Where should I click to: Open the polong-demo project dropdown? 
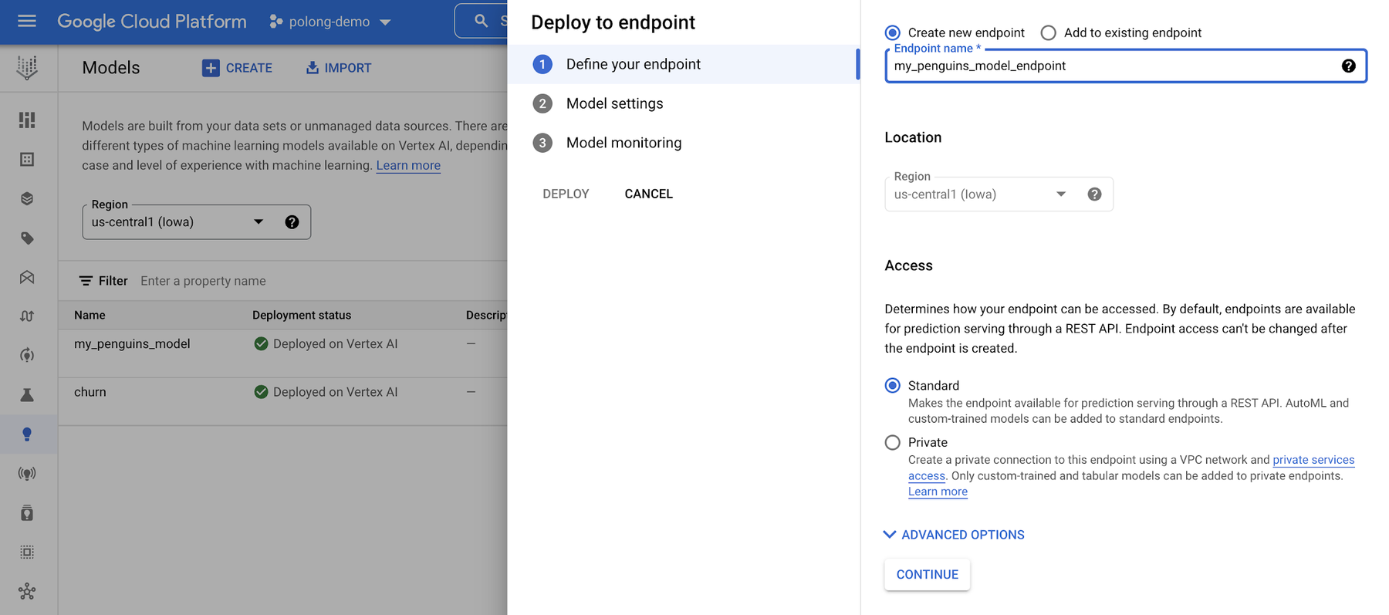click(330, 22)
